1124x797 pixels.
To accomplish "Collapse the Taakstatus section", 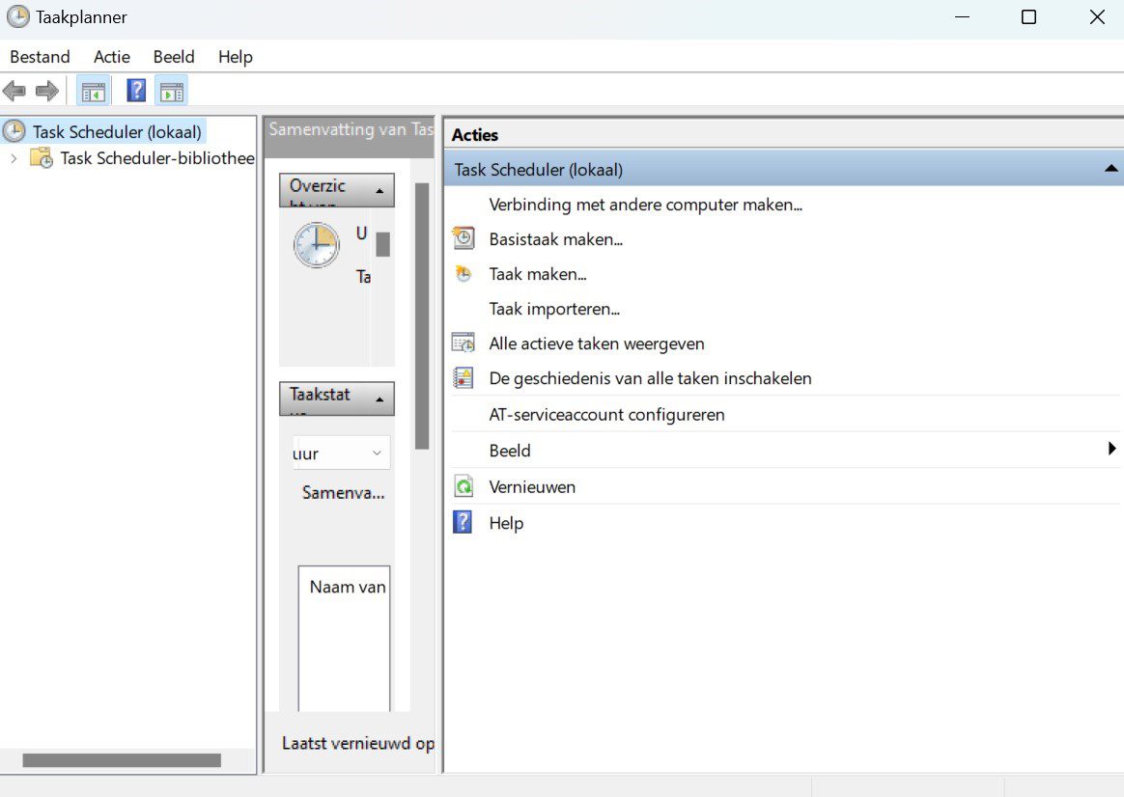I will tap(379, 398).
